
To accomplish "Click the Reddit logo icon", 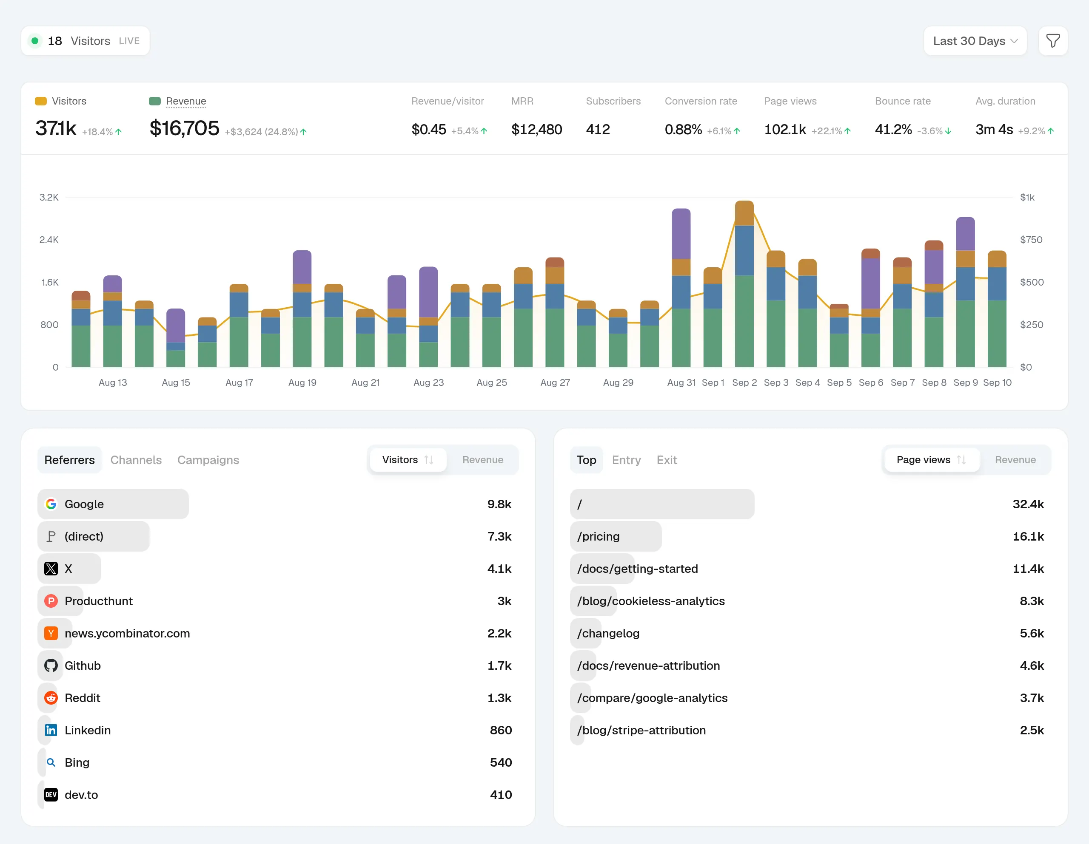I will 51,698.
